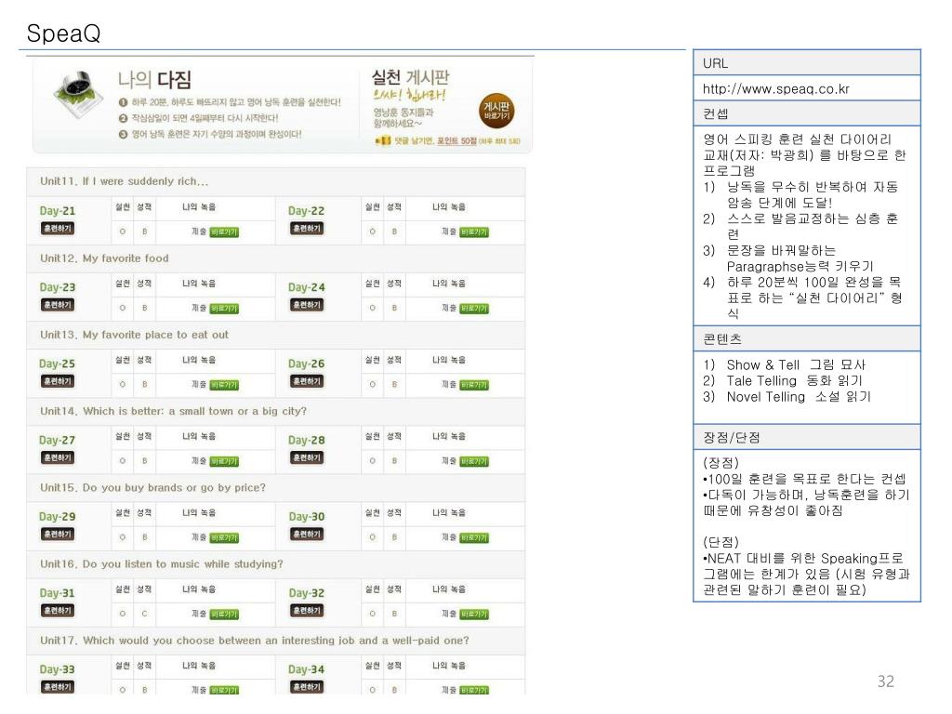Open Day-22 recording via green 바로가기
The height and width of the screenshot is (714, 952).
[x=473, y=232]
